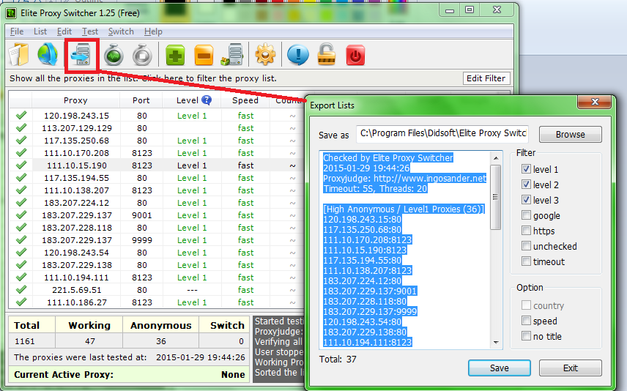Open the Switch menu
This screenshot has width=627, height=391.
(121, 31)
